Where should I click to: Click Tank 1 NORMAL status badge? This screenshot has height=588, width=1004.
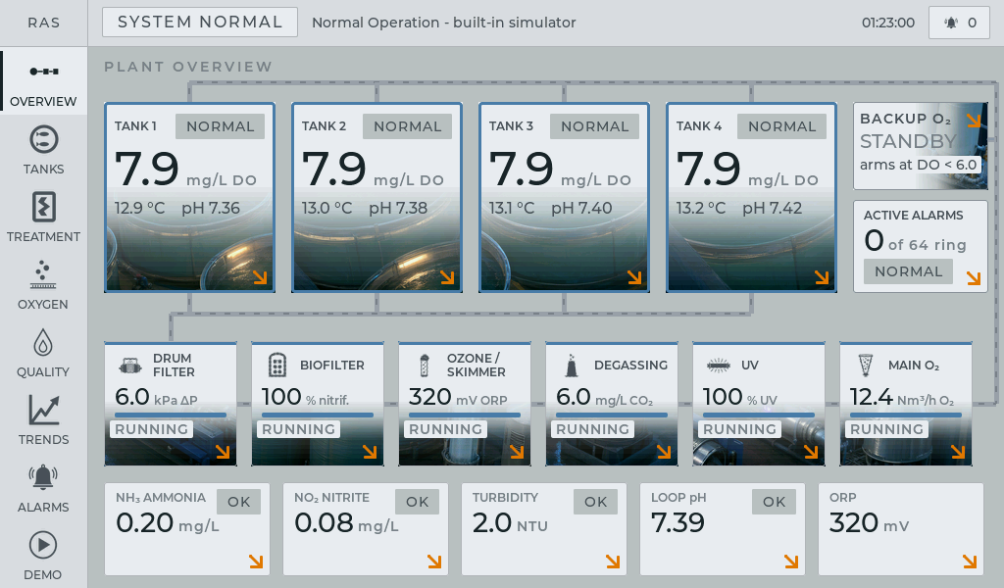[221, 126]
